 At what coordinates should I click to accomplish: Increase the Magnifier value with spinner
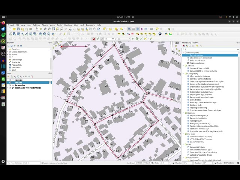click(193, 162)
